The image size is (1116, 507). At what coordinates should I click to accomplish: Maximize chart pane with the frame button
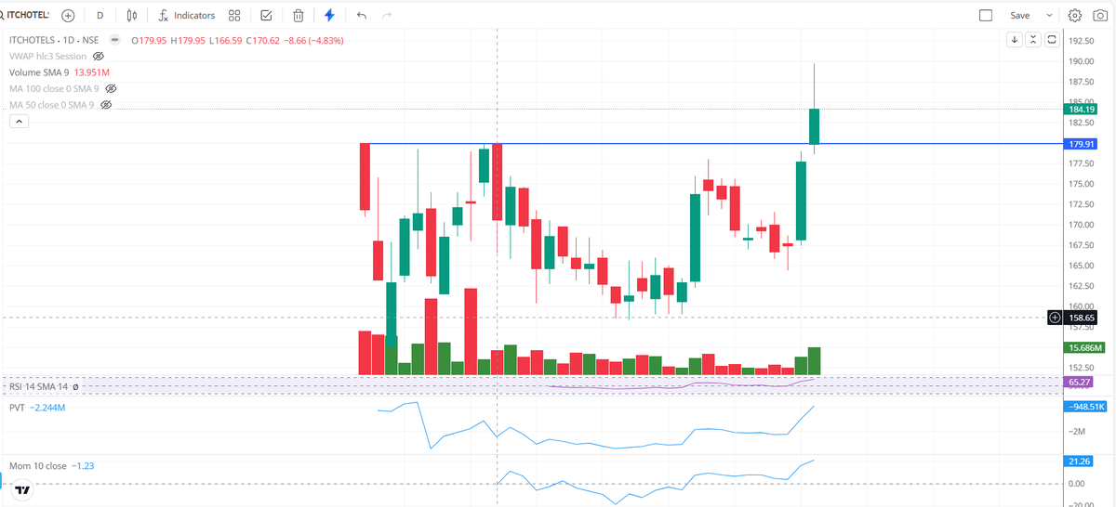[1052, 40]
